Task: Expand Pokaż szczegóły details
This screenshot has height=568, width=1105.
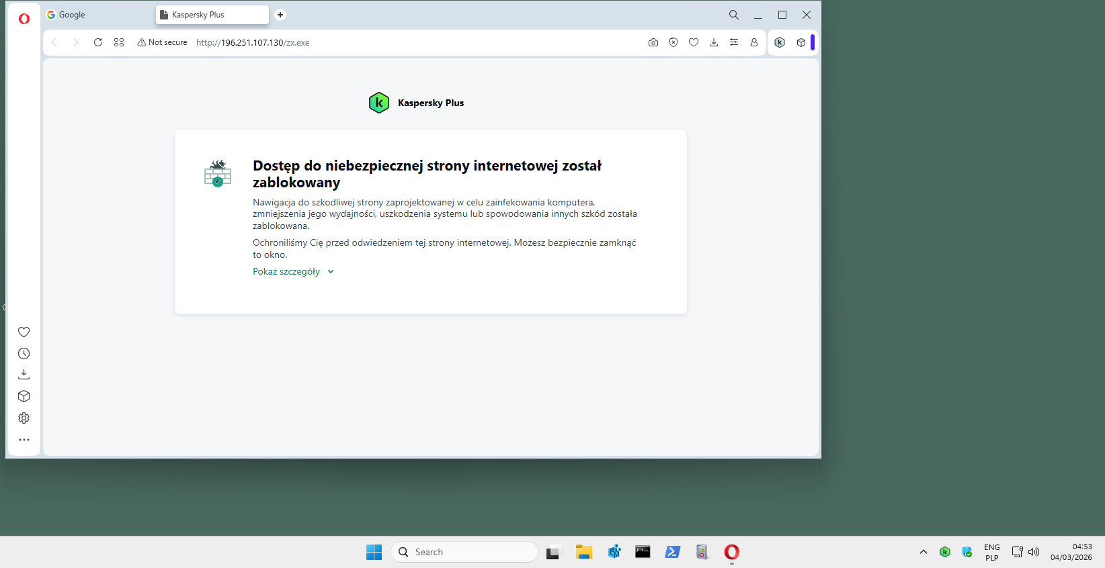Action: 293,272
